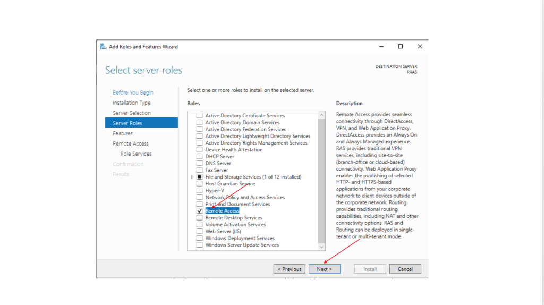Image resolution: width=544 pixels, height=305 pixels.
Task: Open the Before You Begin step
Action: click(133, 92)
